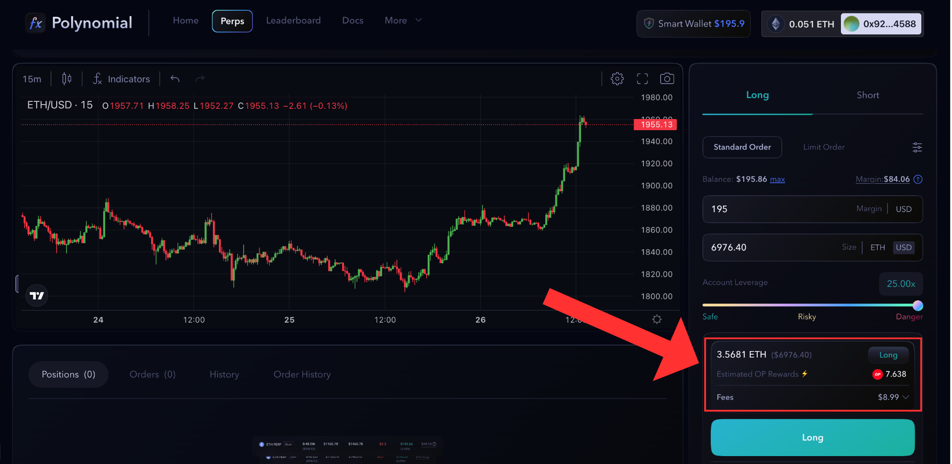Click the 25.00x leverage value box

901,284
